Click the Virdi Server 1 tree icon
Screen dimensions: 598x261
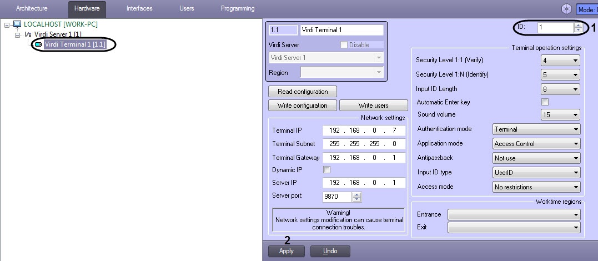(x=28, y=34)
